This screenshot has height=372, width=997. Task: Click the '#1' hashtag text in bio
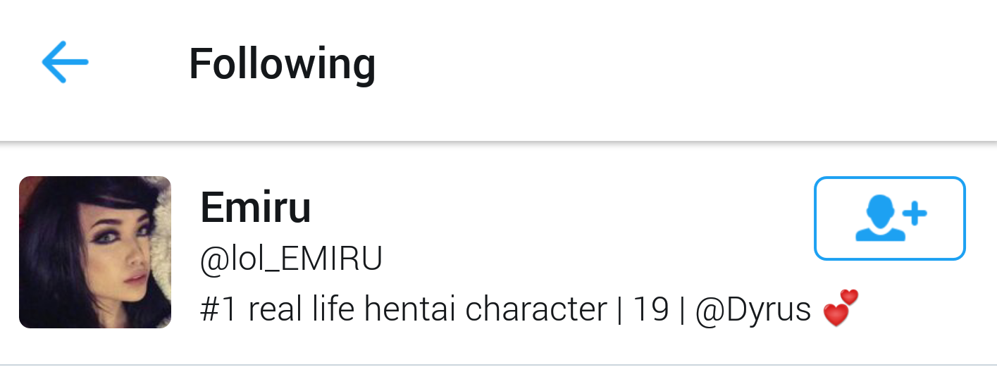click(218, 309)
